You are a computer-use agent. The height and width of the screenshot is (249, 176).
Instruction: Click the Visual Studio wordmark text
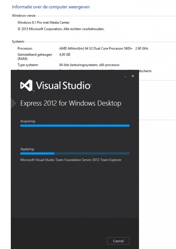coord(63,85)
